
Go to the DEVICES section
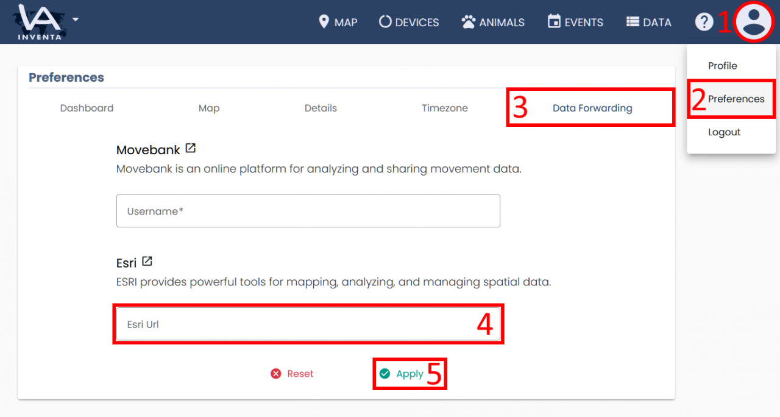point(409,23)
